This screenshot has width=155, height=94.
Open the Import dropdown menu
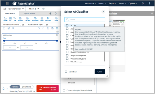(102, 4)
